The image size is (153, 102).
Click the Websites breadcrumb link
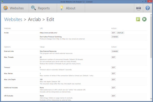tap(13, 19)
